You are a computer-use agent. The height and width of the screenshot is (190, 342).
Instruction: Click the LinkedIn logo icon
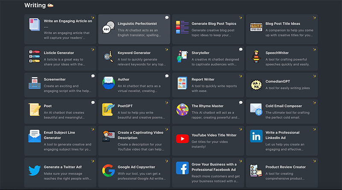pos(256,136)
